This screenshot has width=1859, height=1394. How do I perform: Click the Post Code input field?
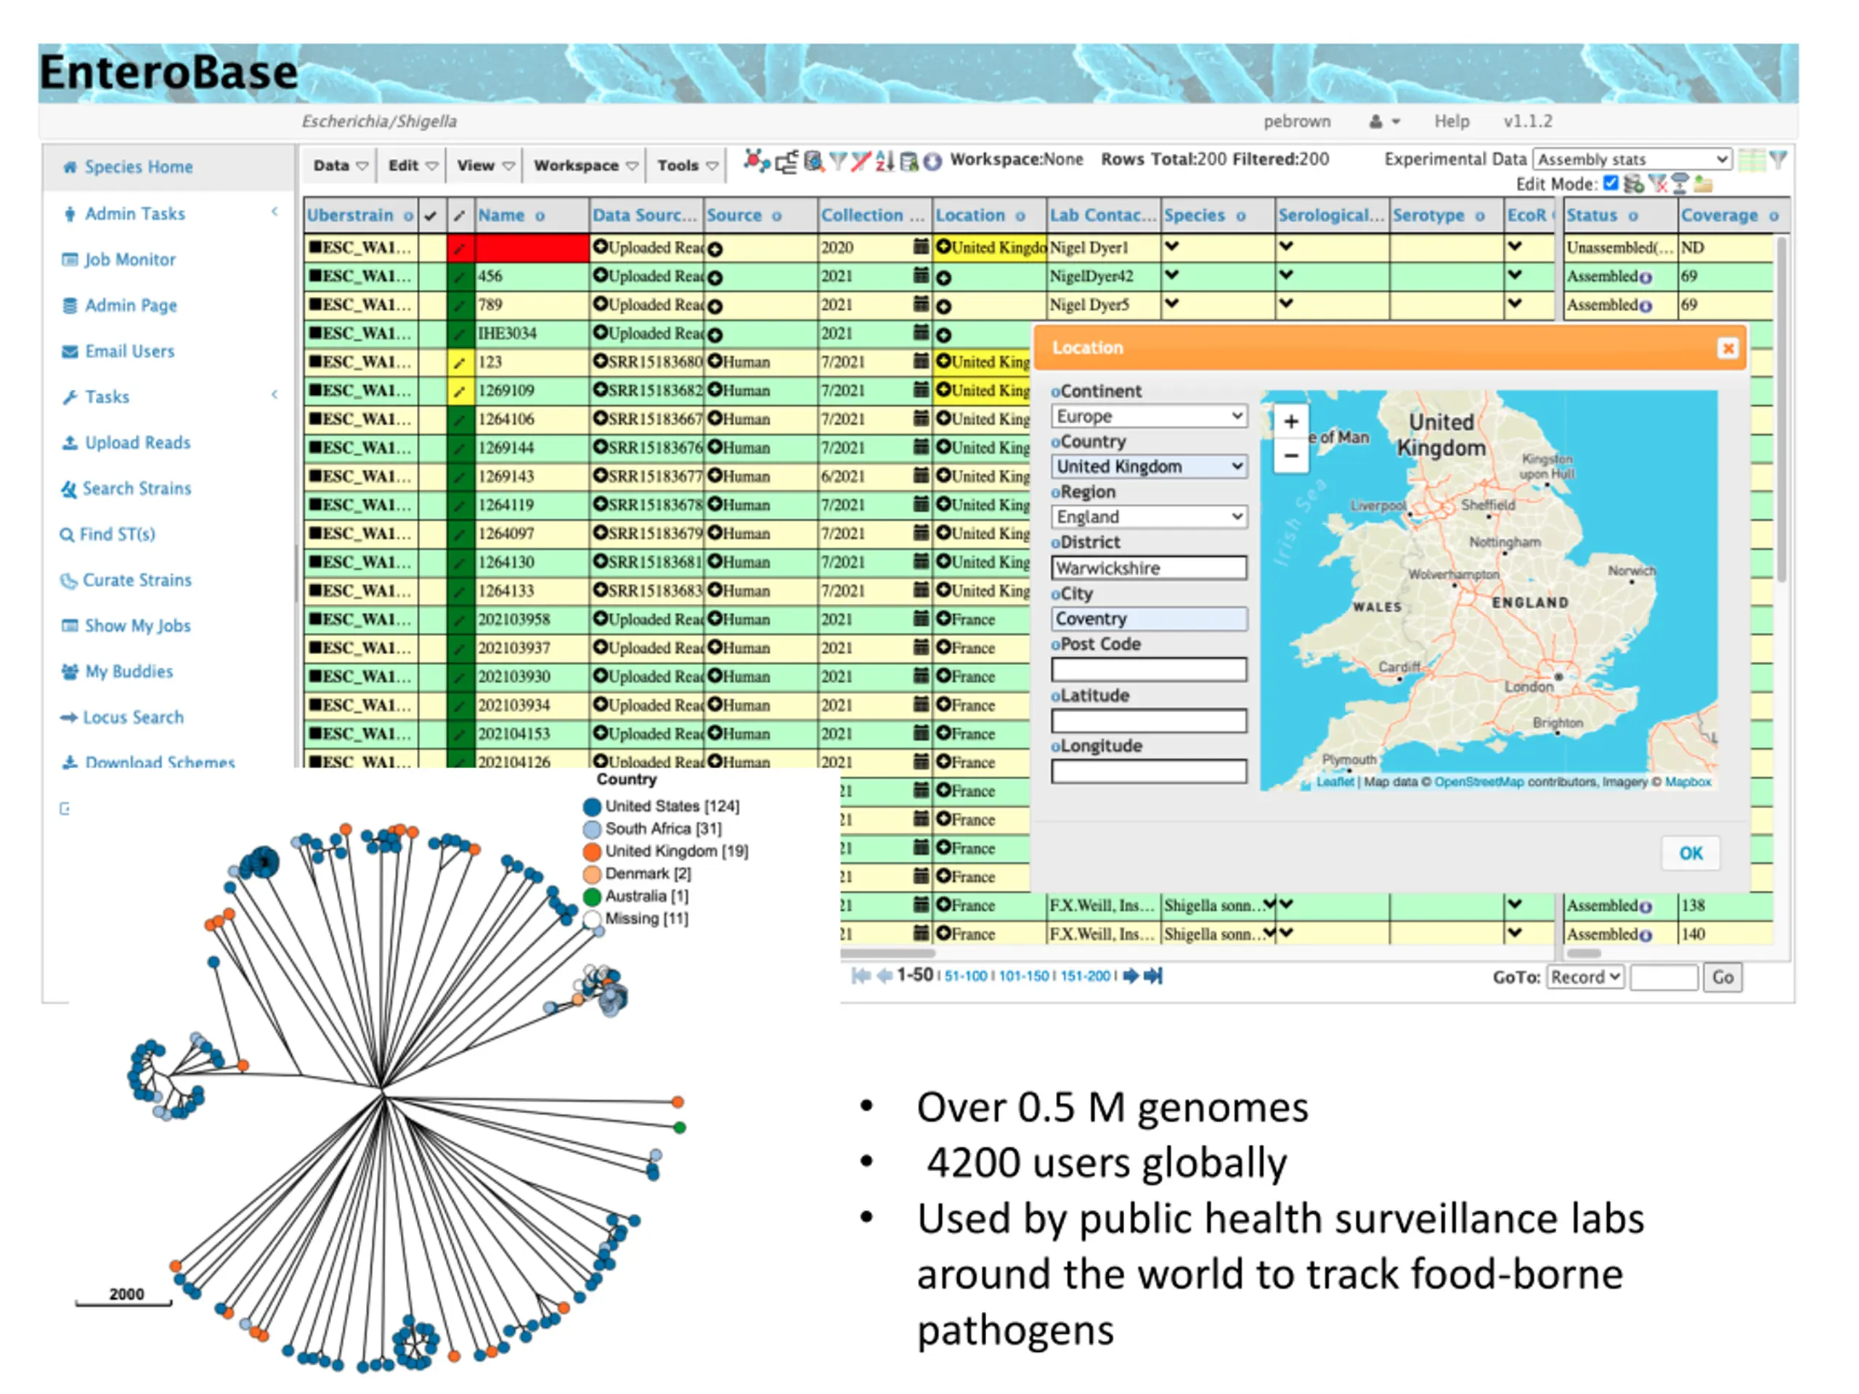[x=1149, y=669]
